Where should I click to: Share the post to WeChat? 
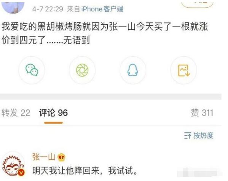32,70
